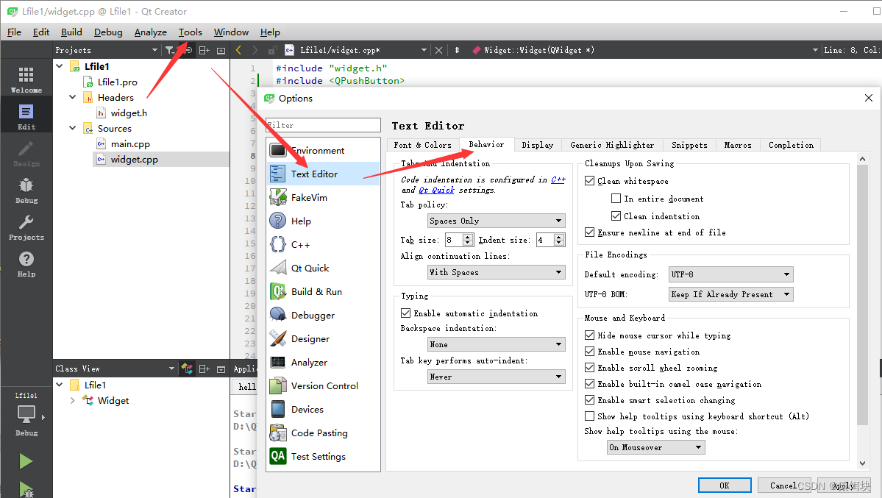Click the Lfile1 Debug kit selector

26,414
